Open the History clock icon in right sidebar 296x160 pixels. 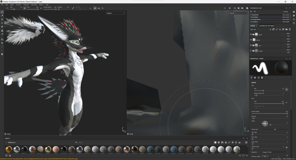(x=294, y=19)
